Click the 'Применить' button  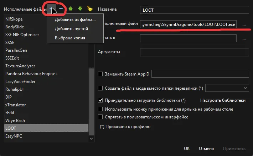tap(234, 149)
